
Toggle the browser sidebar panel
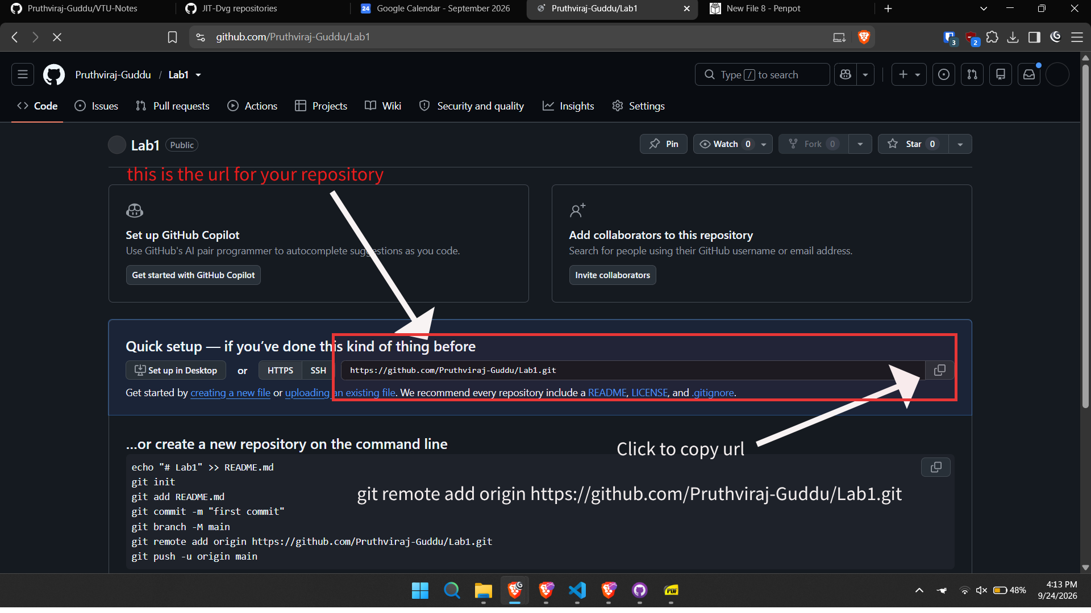coord(1034,37)
